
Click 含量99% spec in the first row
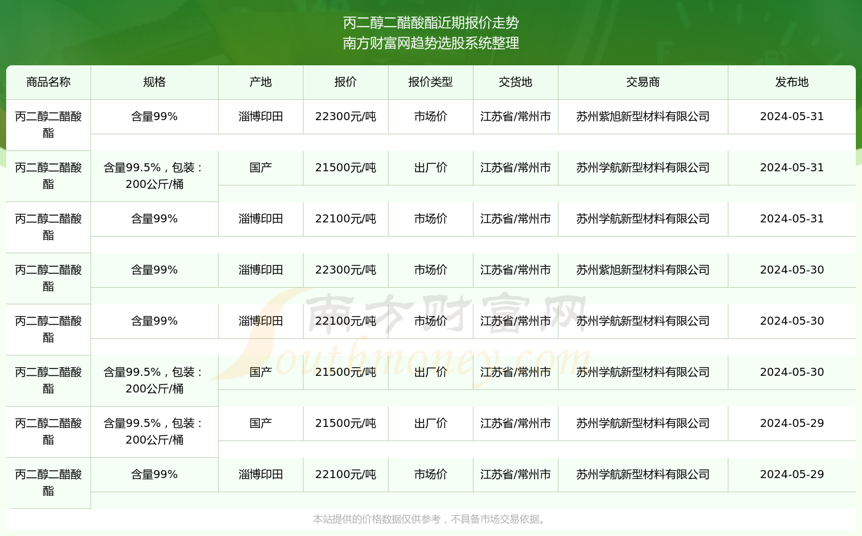click(155, 116)
